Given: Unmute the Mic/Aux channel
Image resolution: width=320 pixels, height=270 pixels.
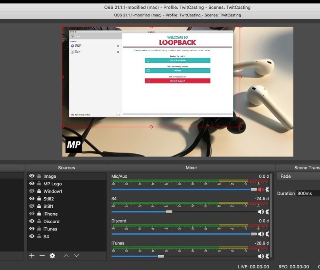Looking at the screenshot, I should 261,189.
